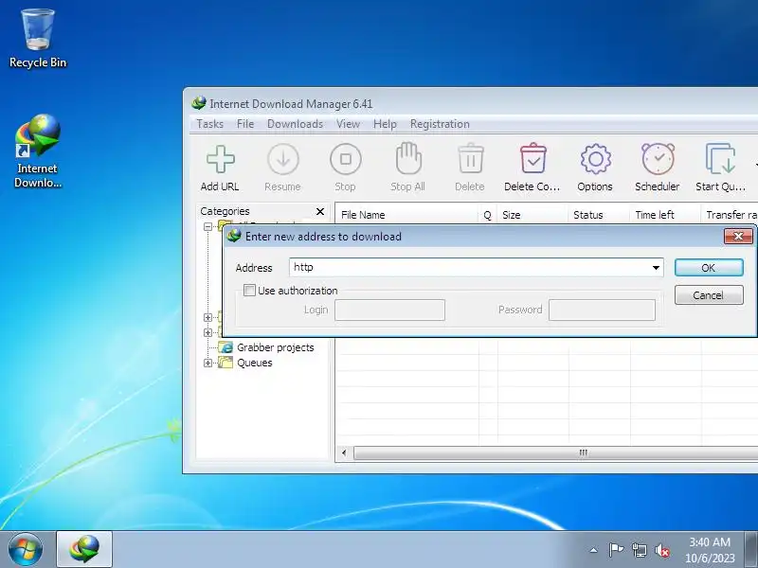Click the Add URL toolbar icon
This screenshot has width=758, height=568.
(221, 159)
